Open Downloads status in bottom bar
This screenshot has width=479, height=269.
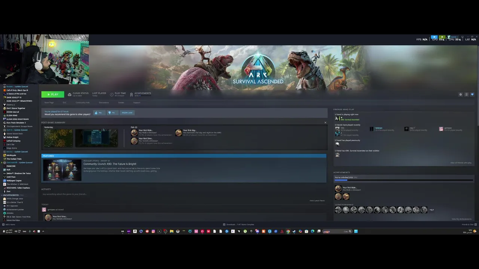click(238, 225)
